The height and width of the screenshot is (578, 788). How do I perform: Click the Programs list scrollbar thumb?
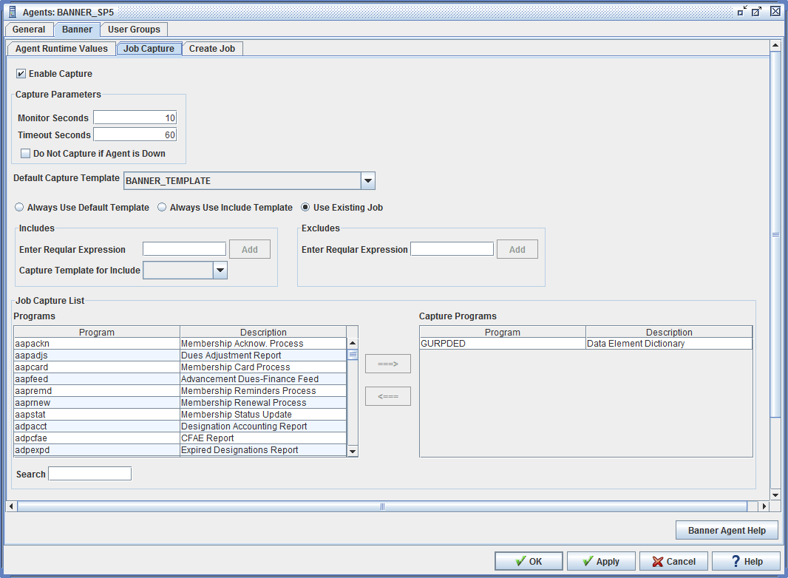click(x=353, y=355)
